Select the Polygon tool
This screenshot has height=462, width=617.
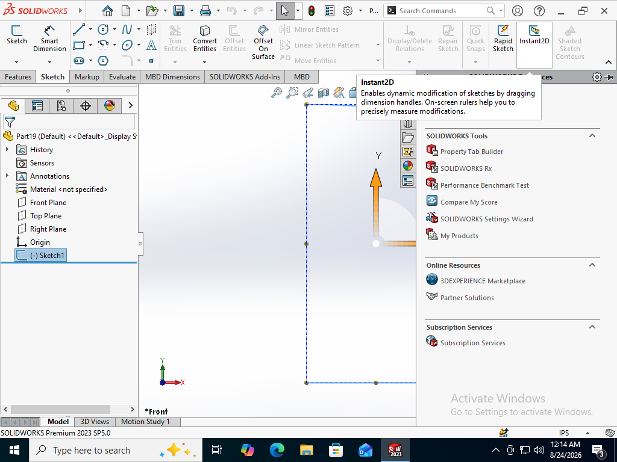click(x=103, y=61)
